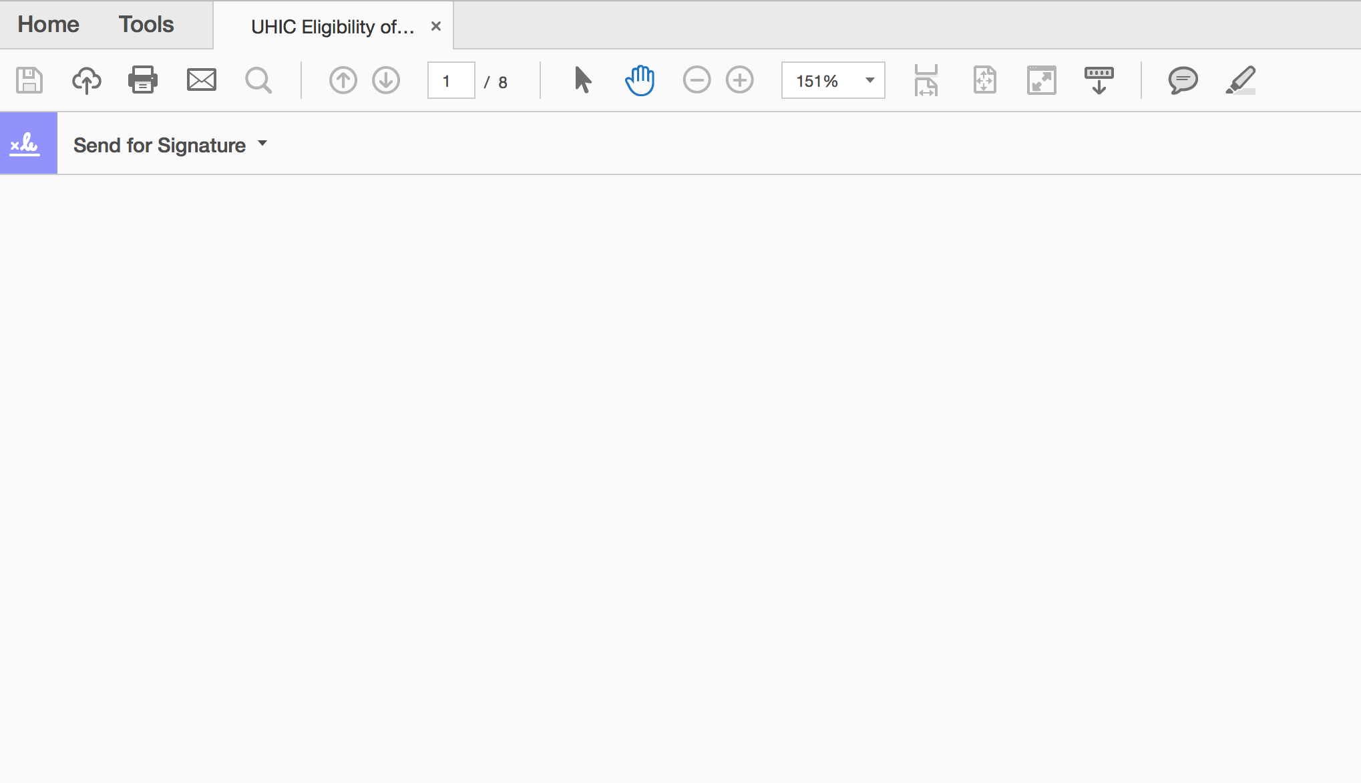
Task: Select the Hand pan tool
Action: (x=639, y=80)
